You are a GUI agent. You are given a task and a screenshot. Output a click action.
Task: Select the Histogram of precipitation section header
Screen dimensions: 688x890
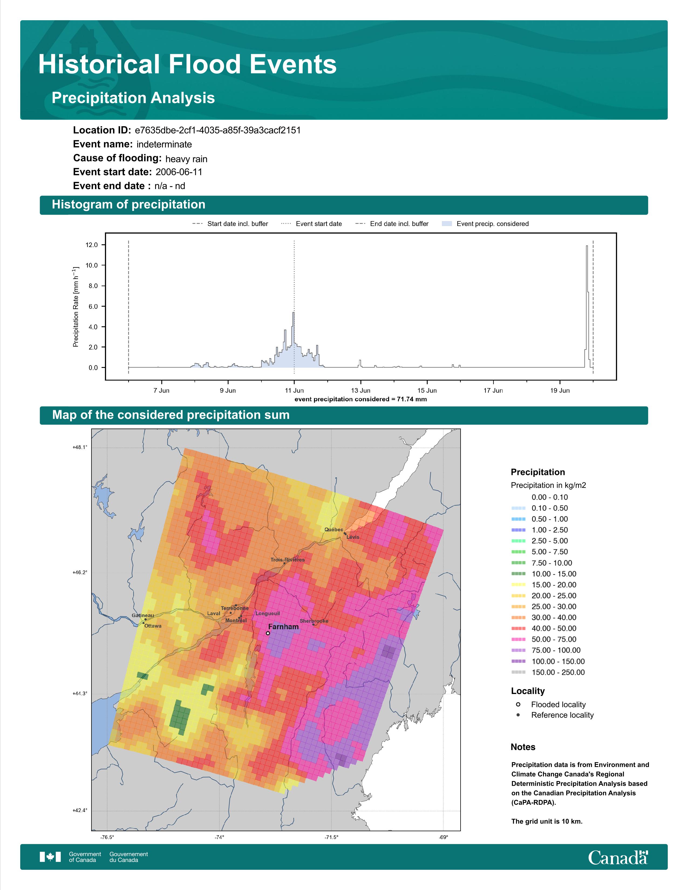[128, 205]
